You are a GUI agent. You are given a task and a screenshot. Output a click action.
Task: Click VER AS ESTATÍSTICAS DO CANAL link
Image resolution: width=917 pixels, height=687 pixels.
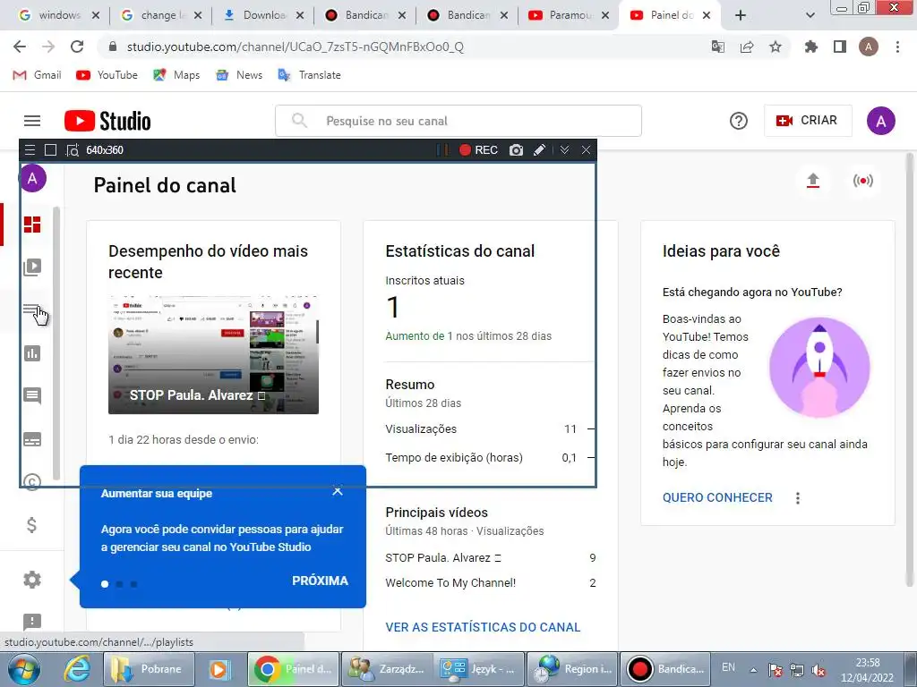(483, 627)
